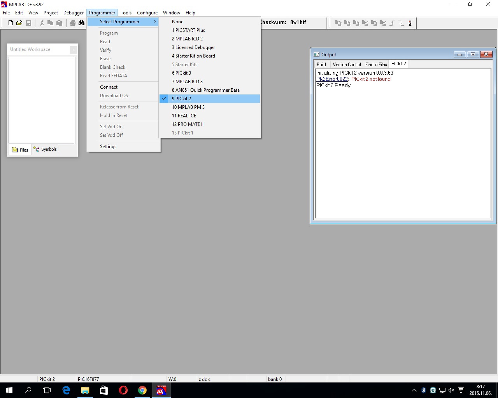Show hidden tray icons chevron
498x398 pixels.
click(414, 390)
